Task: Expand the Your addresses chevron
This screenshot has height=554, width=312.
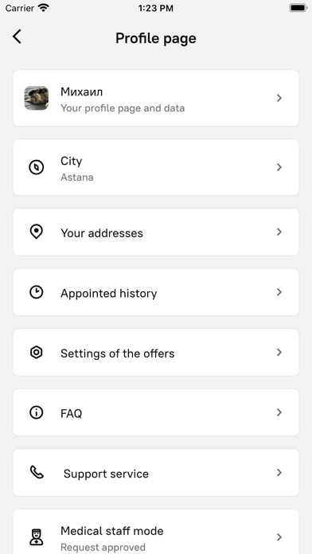Action: click(x=279, y=232)
